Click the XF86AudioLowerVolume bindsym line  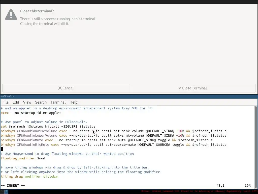pyautogui.click(x=114, y=135)
